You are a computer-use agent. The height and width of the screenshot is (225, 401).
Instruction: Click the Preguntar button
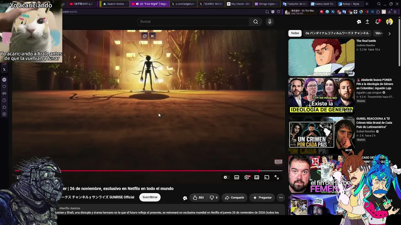coord(262,197)
